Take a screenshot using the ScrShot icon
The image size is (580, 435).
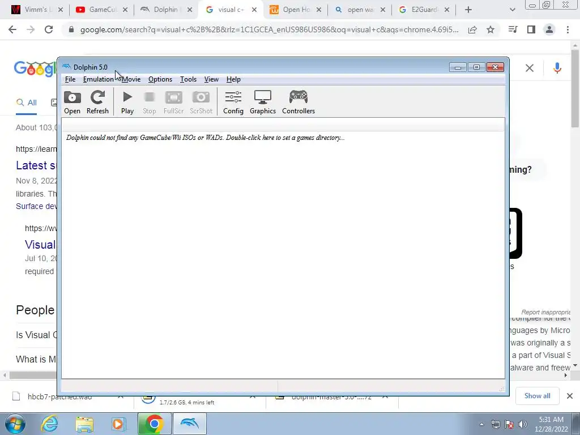click(201, 103)
